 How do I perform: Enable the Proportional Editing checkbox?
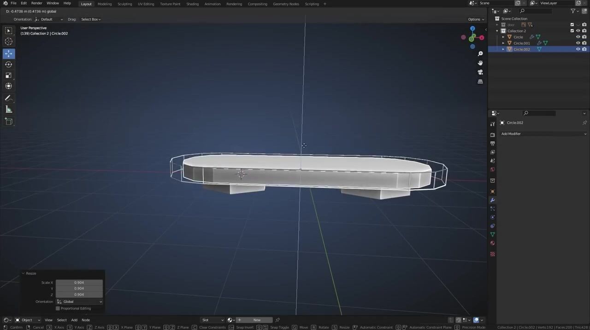[x=58, y=308]
